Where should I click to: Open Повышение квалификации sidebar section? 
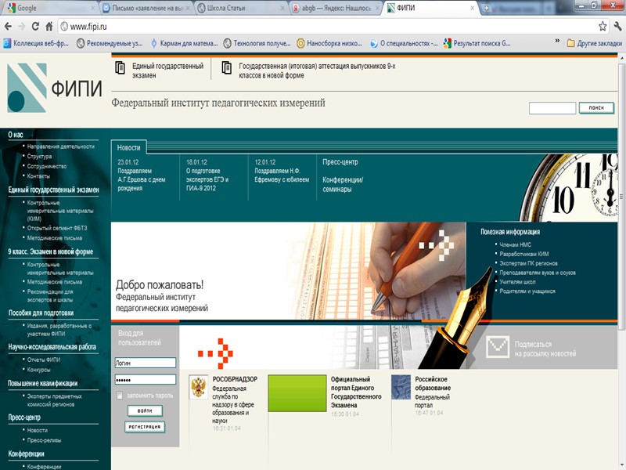(x=42, y=383)
